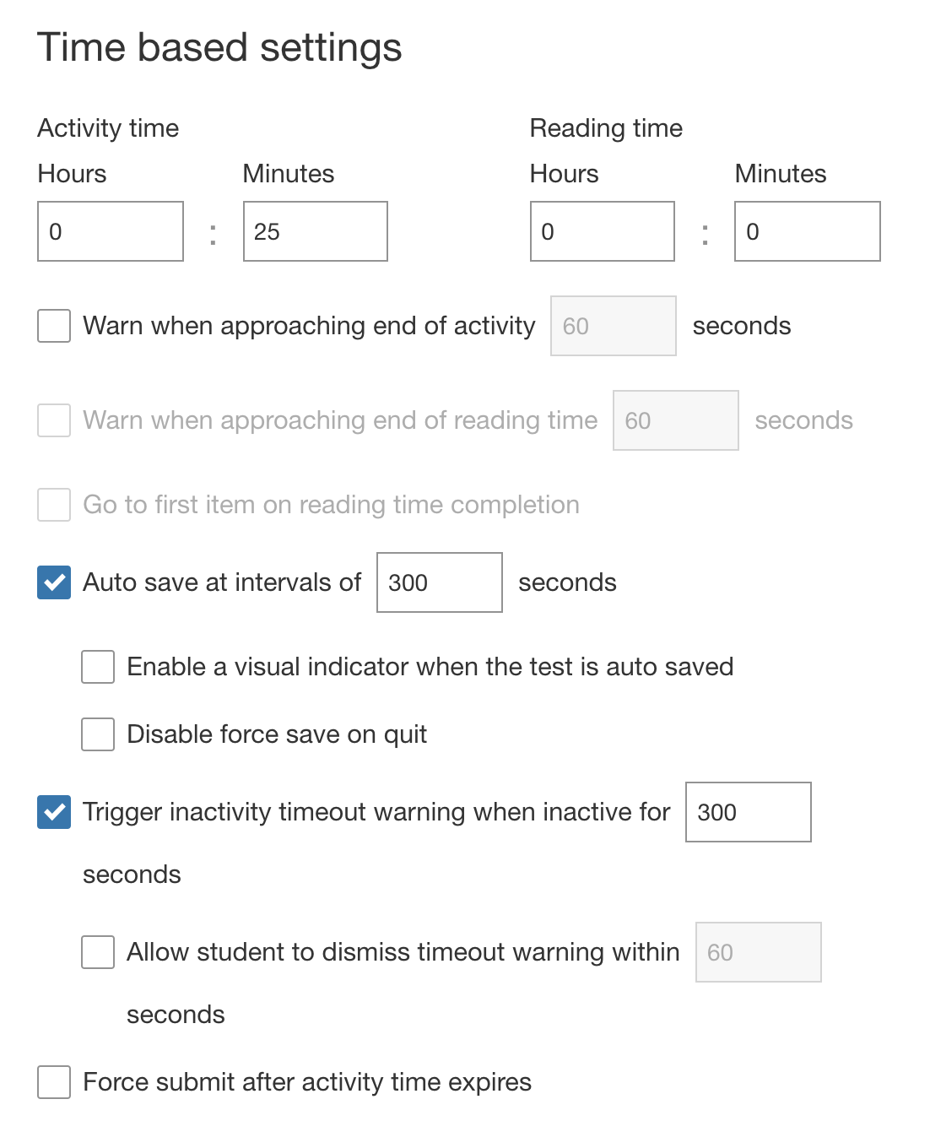930x1148 pixels.
Task: Click the dismiss timeout warning seconds field
Action: pos(758,952)
